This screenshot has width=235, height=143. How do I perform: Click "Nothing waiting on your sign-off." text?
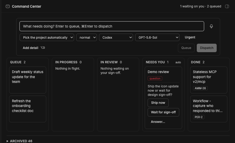[x=114, y=71]
